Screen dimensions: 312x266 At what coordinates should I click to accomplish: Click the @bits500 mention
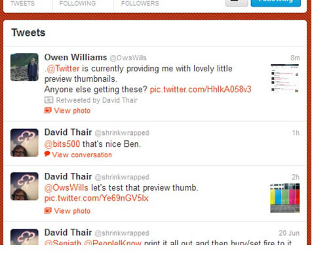pos(62,144)
